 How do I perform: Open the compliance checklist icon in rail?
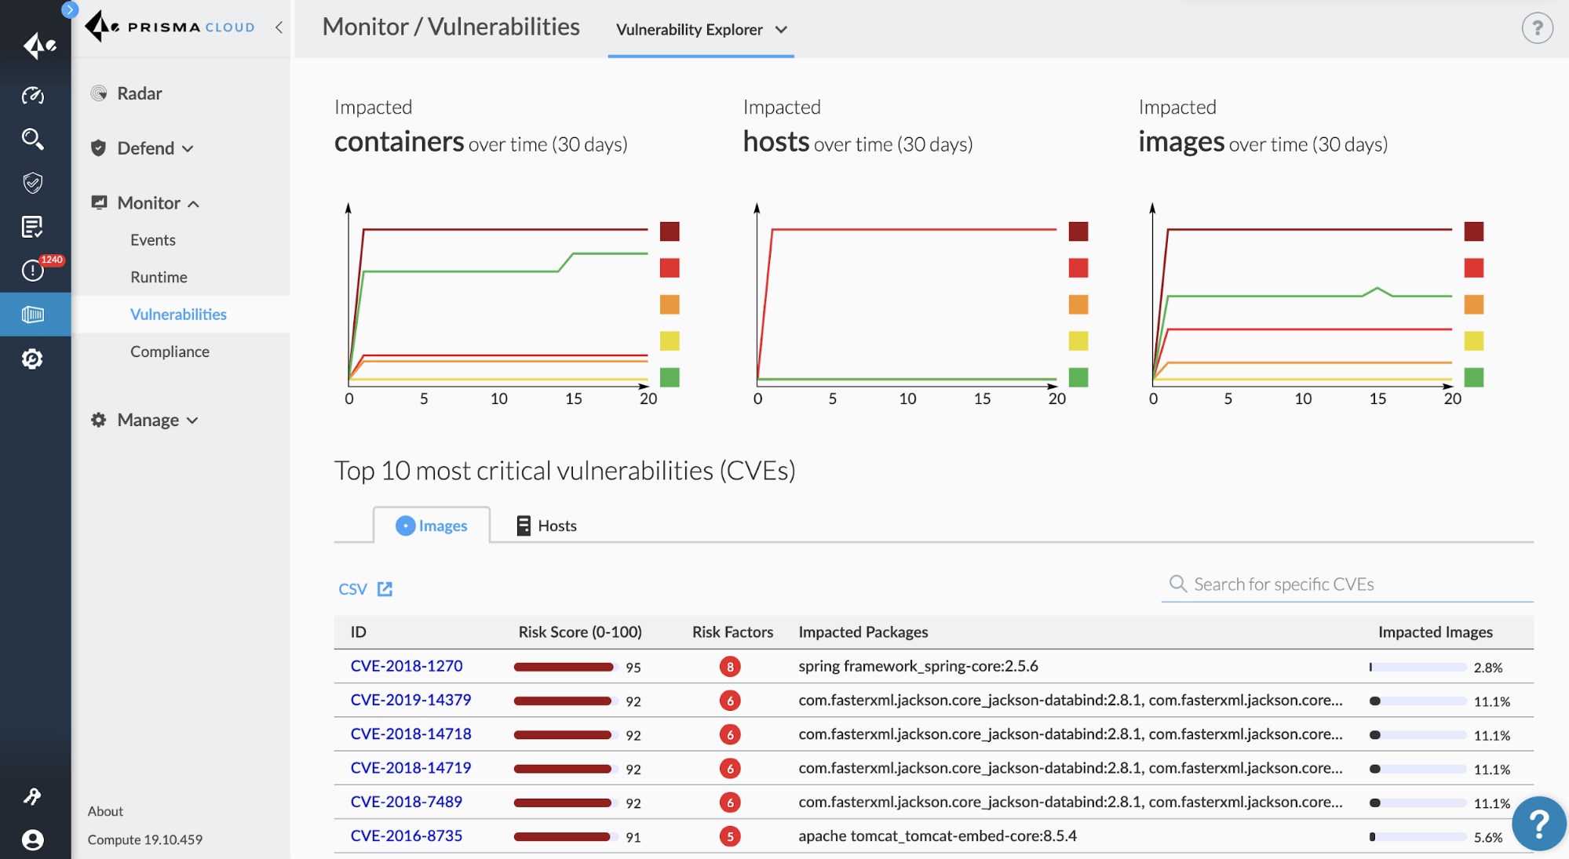tap(32, 227)
